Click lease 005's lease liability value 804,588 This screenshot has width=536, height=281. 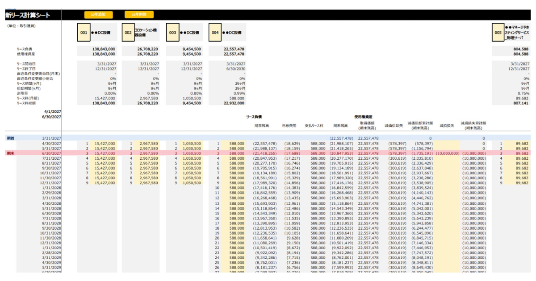519,49
